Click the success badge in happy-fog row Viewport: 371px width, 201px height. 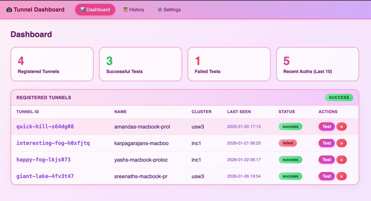(x=290, y=160)
